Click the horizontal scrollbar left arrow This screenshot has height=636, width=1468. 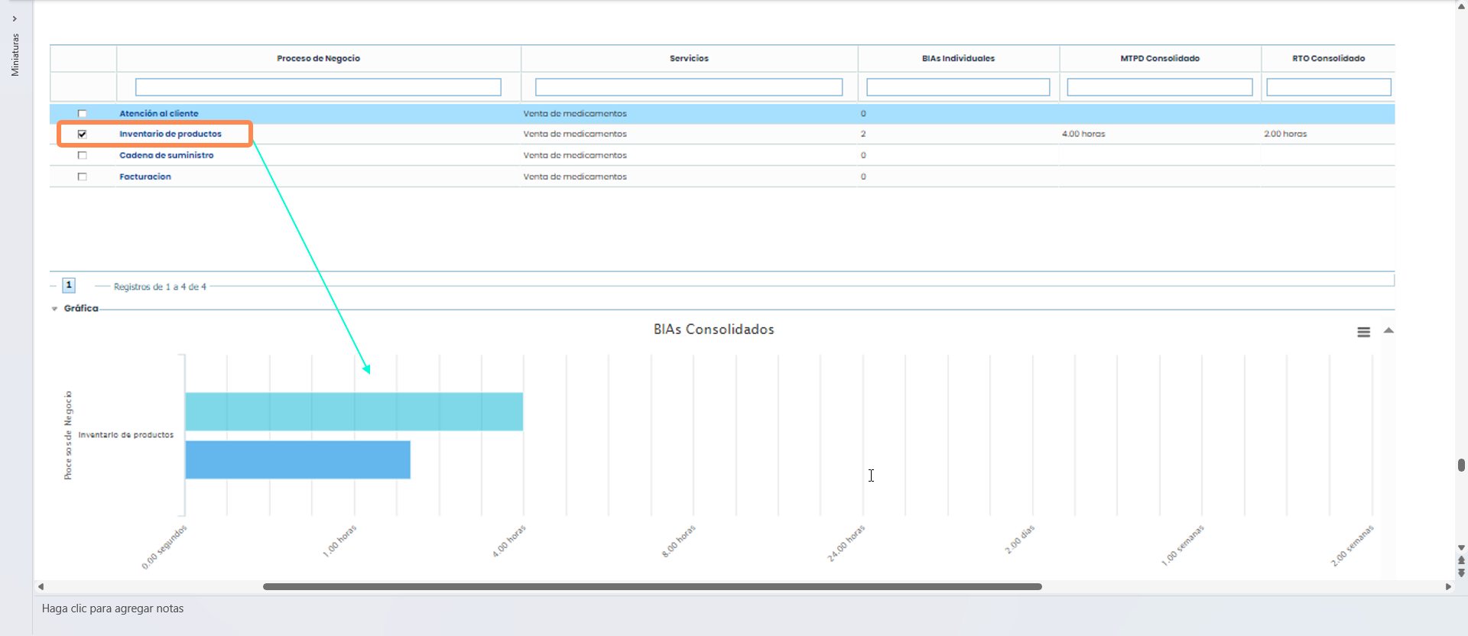41,587
